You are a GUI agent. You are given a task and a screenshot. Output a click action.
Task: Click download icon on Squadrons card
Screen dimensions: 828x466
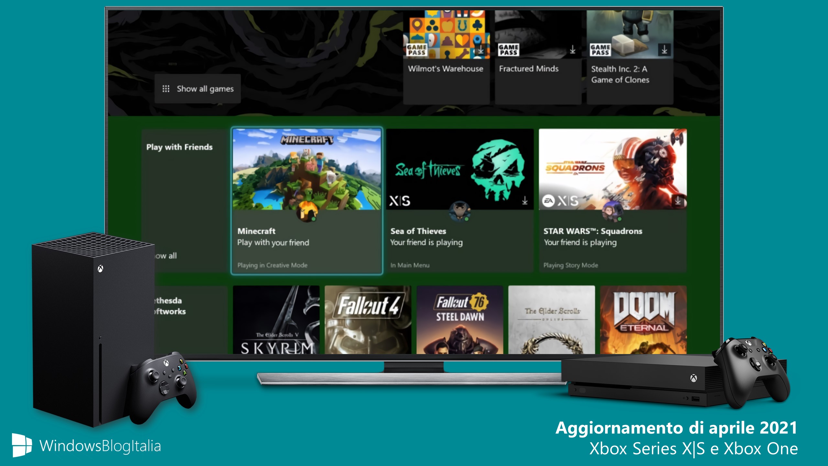point(678,201)
